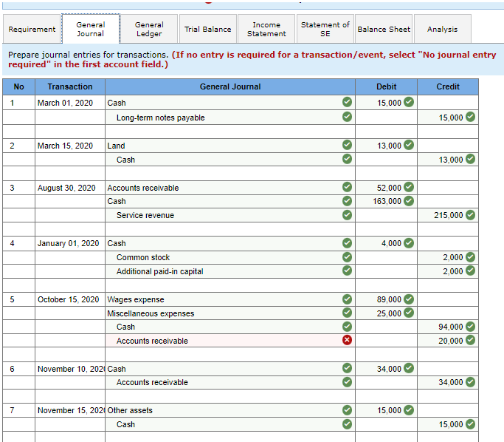This screenshot has width=504, height=442.
Task: Click the March 15, 2020 transaction date
Action: pyautogui.click(x=65, y=146)
